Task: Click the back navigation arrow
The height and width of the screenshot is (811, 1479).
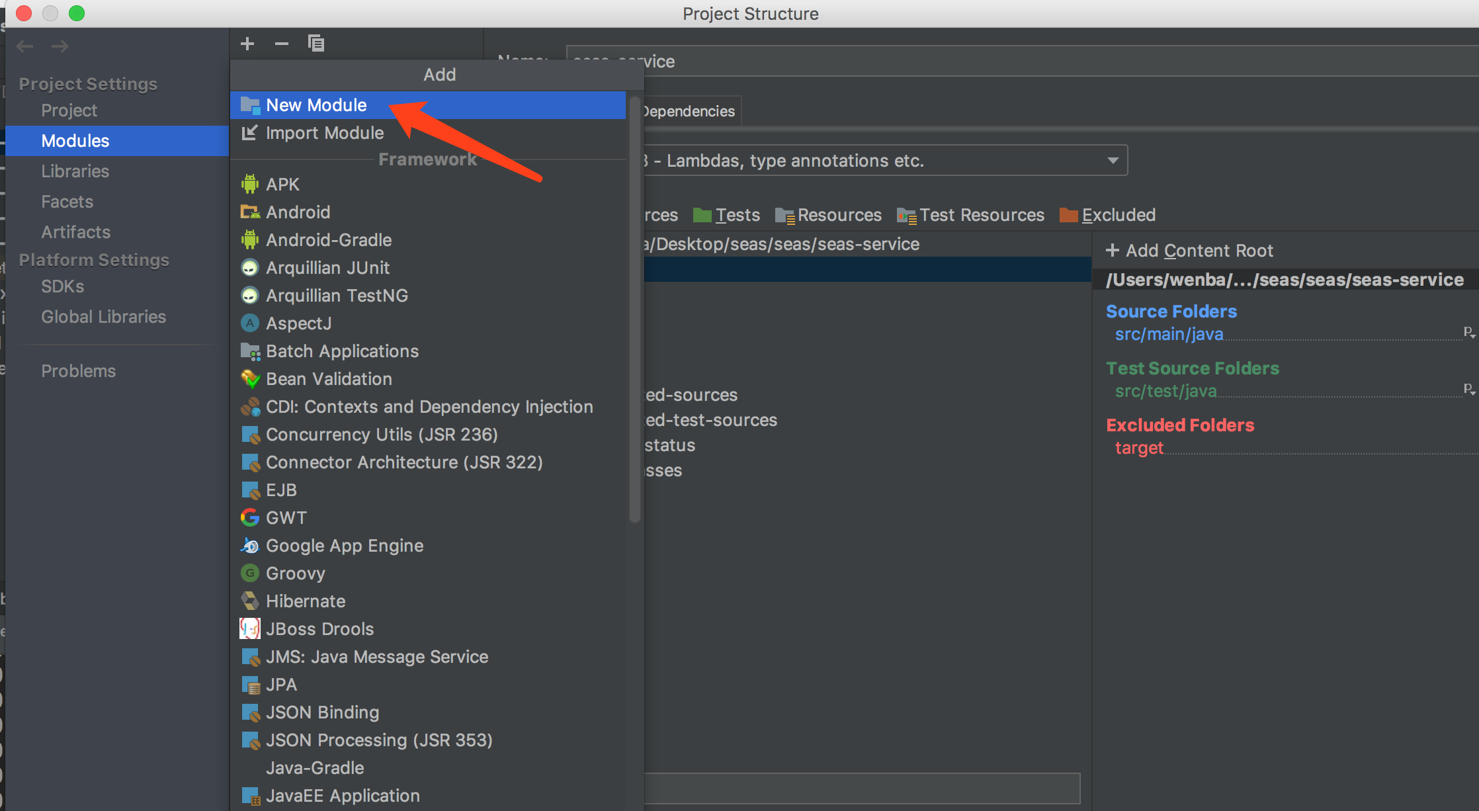Action: pos(25,46)
